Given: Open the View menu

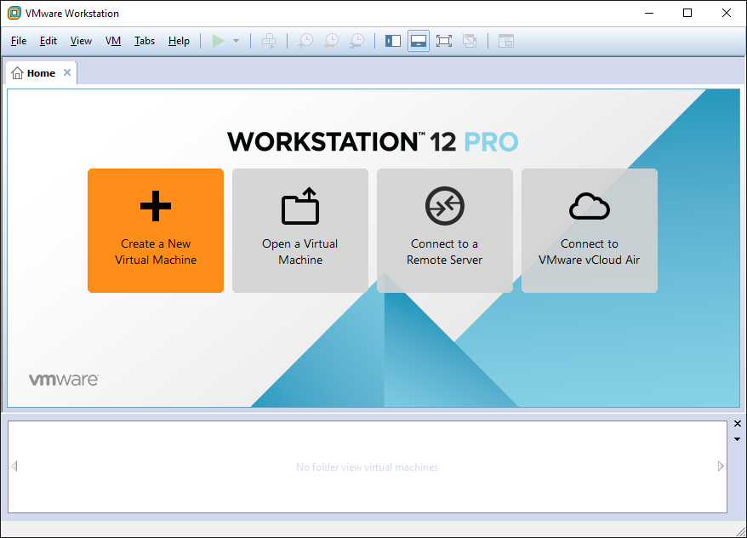Looking at the screenshot, I should [81, 41].
